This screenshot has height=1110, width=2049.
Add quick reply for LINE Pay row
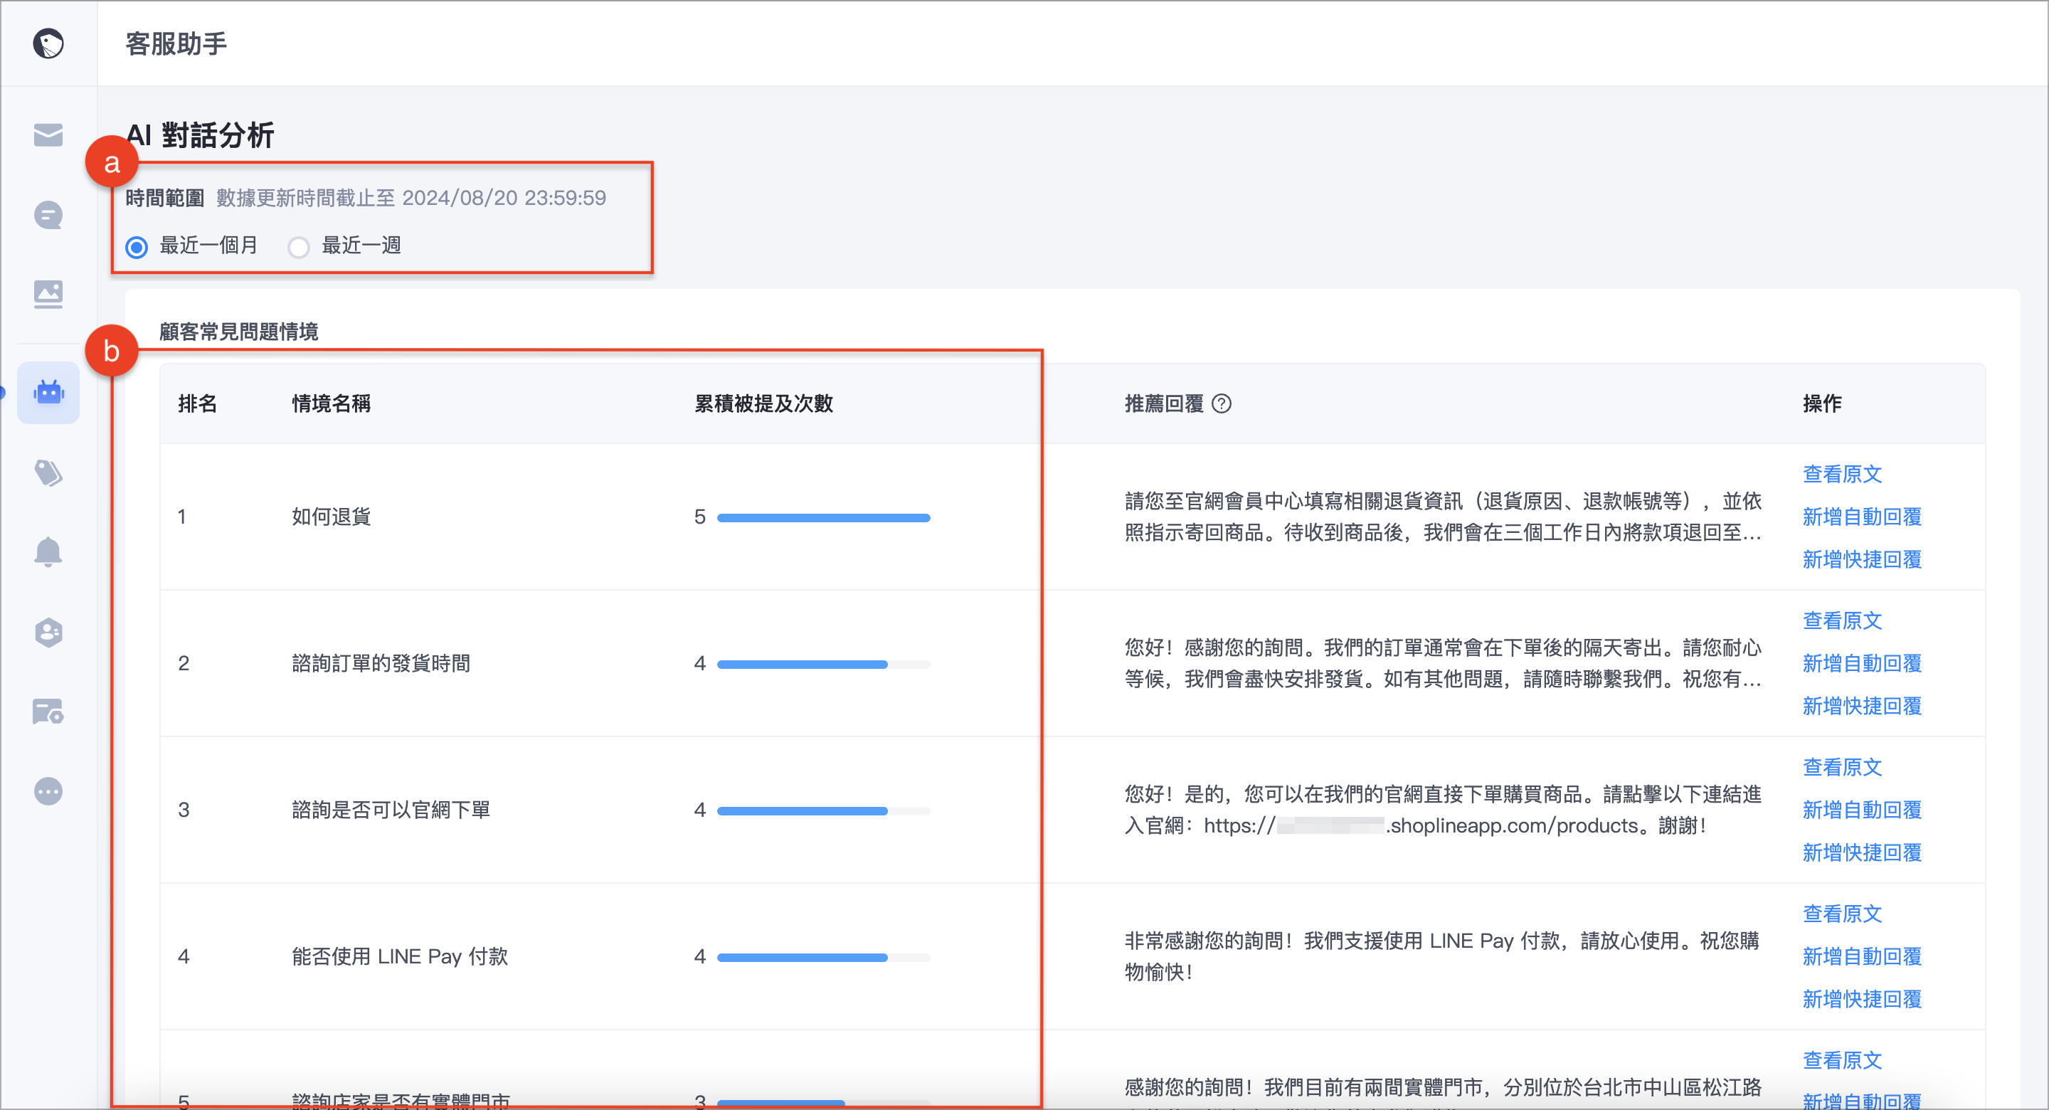pos(1862,1000)
